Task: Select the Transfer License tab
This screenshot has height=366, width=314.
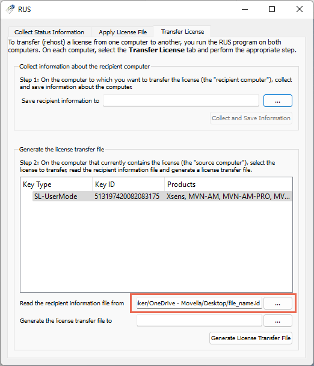Action: [x=182, y=31]
